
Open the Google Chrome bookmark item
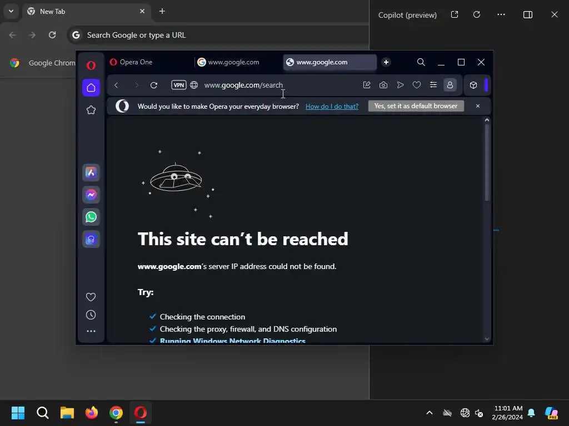[43, 63]
